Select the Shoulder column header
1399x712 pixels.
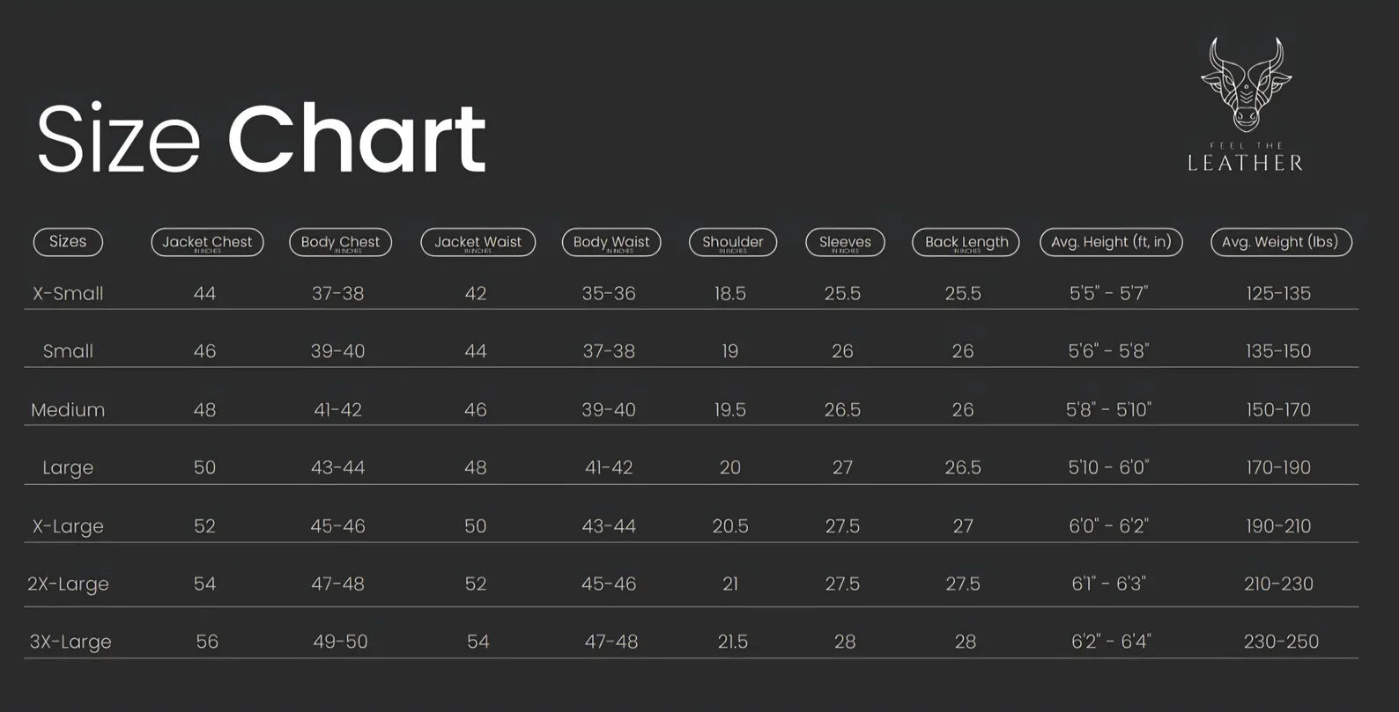pos(732,242)
